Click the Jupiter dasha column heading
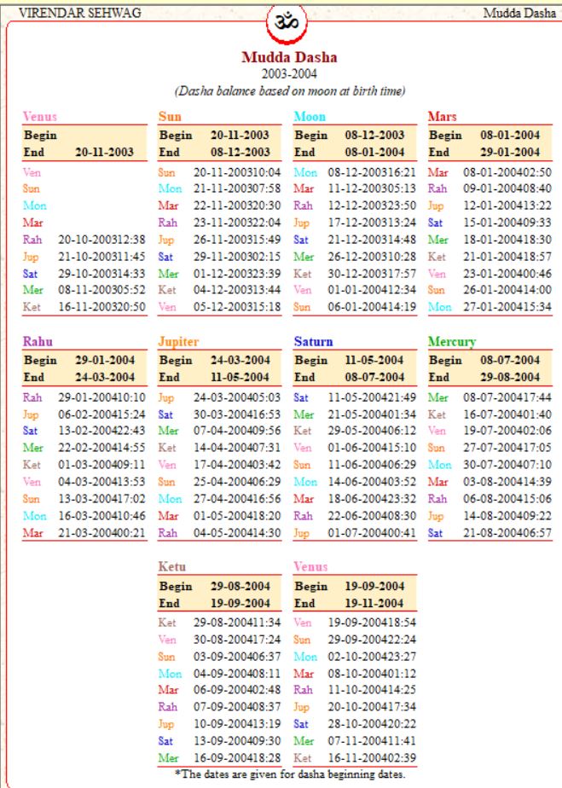 (178, 341)
